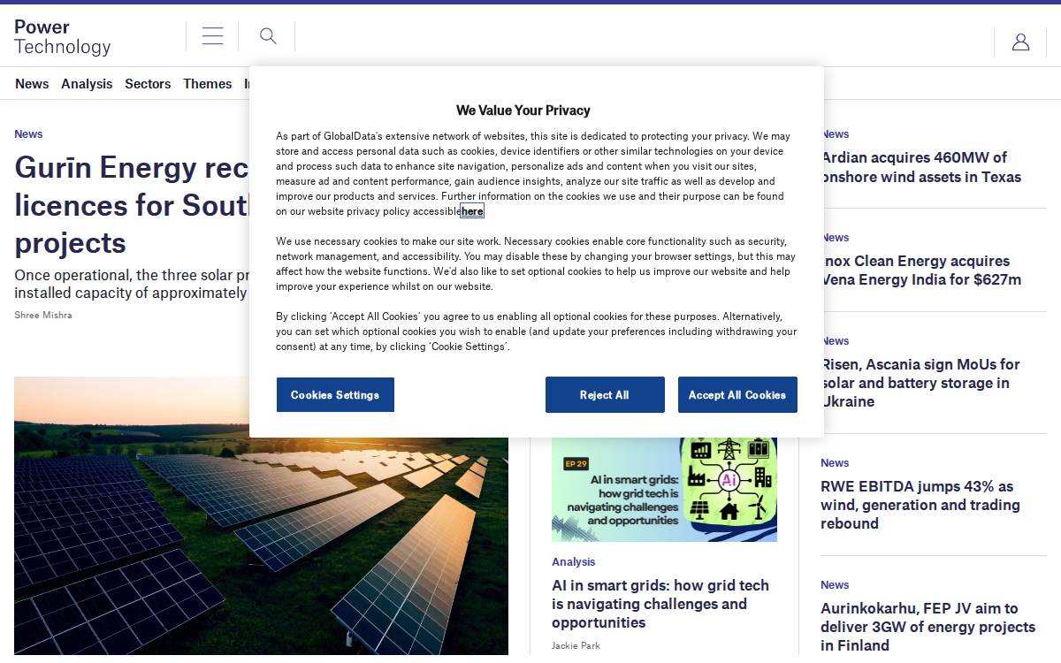Select News label above RWE EBITDA article
The height and width of the screenshot is (663, 1061).
click(835, 463)
